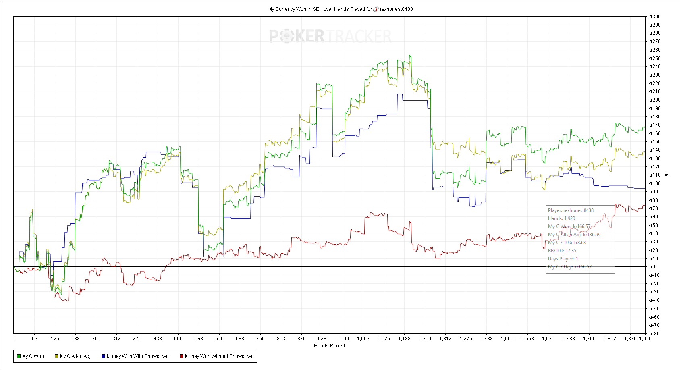Toggle the My C All-In Adj legend label
Viewport: 681px width, 370px height.
click(75, 356)
